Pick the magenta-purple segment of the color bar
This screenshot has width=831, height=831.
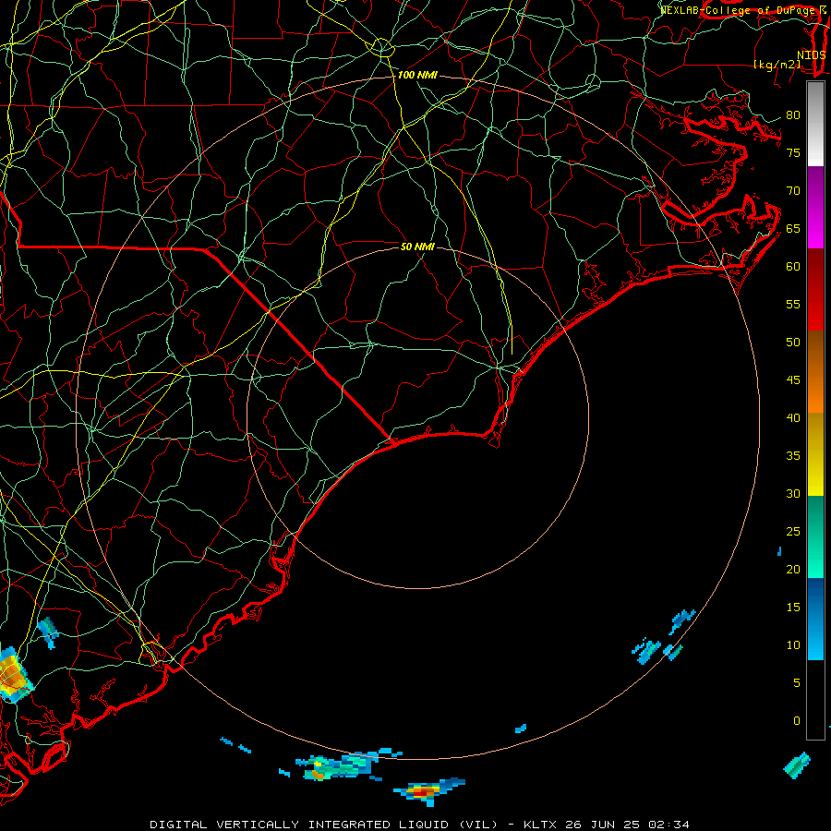tap(815, 207)
